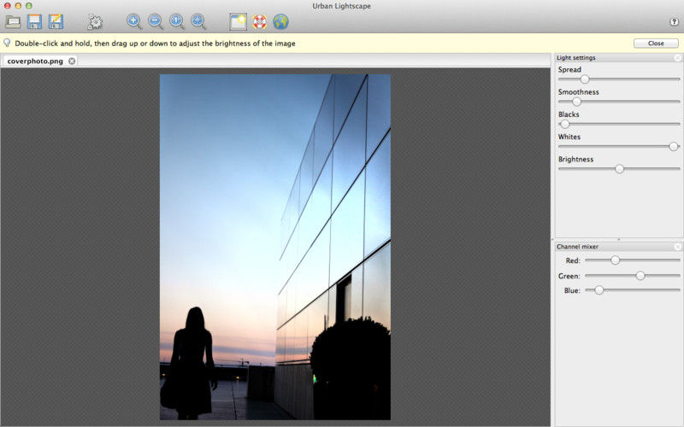This screenshot has height=427, width=684.
Task: Fit image to window magnifier icon
Action: pyautogui.click(x=198, y=21)
